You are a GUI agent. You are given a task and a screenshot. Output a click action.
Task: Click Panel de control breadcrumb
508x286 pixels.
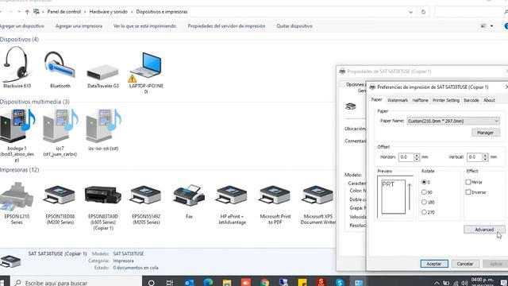63,12
